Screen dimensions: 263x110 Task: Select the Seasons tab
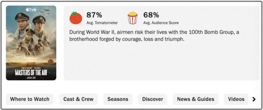click(x=118, y=99)
